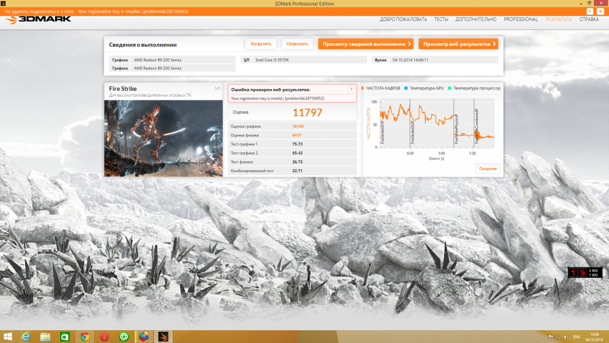Image resolution: width=609 pixels, height=343 pixels.
Task: Click the FireStrikeCombinedP marker on the chart
Action: pos(477,126)
